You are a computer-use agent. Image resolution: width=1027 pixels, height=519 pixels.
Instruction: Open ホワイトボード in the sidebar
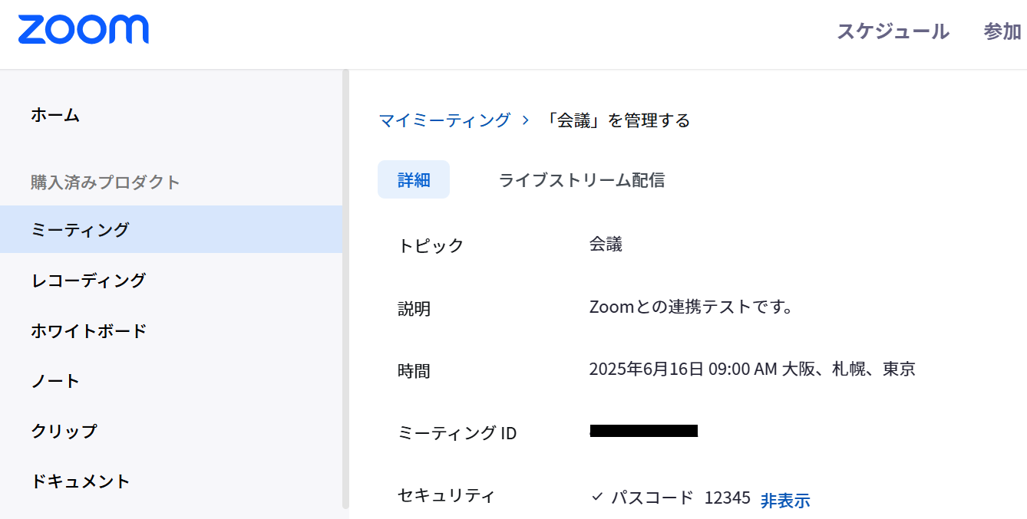[x=88, y=331]
